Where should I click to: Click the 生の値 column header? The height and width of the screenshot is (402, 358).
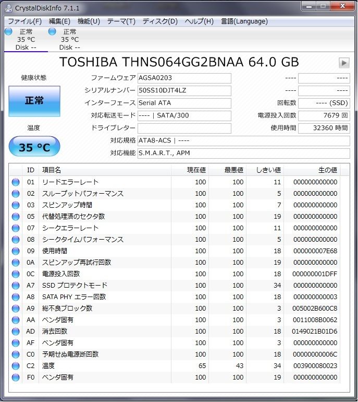tap(312, 170)
